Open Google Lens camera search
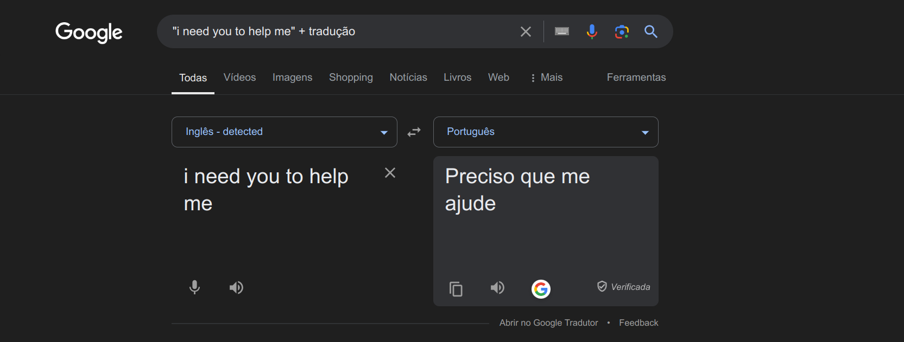The image size is (904, 342). click(621, 31)
